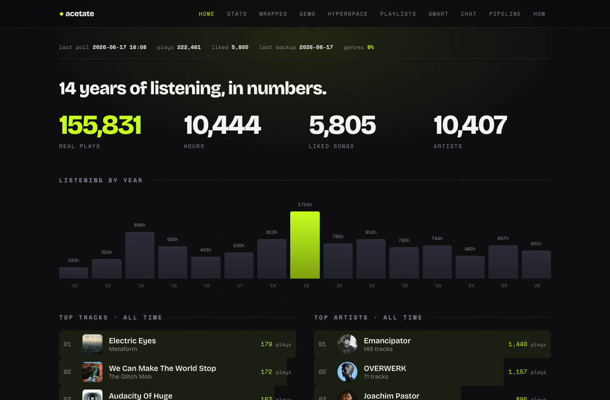Click the 10,407 artists figure
The image size is (610, 400).
(470, 125)
